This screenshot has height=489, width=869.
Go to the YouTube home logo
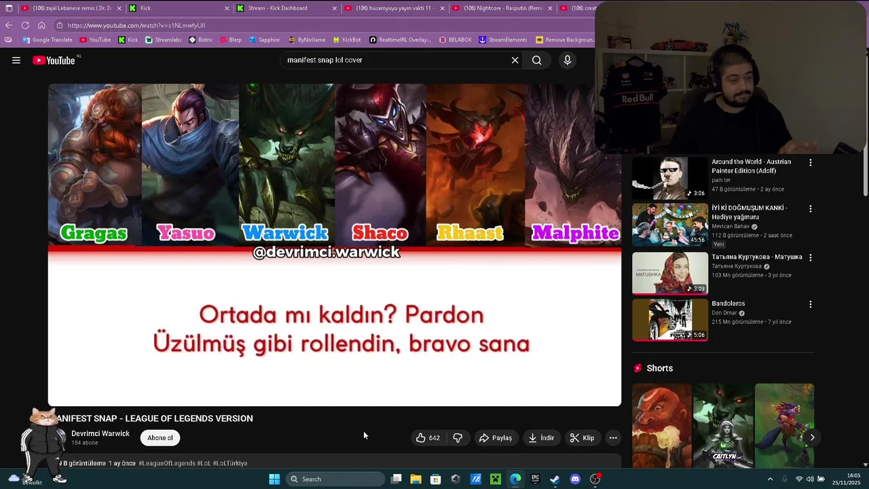[x=54, y=60]
